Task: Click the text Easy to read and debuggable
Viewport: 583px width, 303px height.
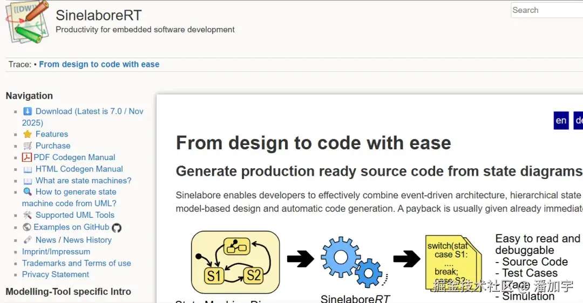Action: point(538,244)
